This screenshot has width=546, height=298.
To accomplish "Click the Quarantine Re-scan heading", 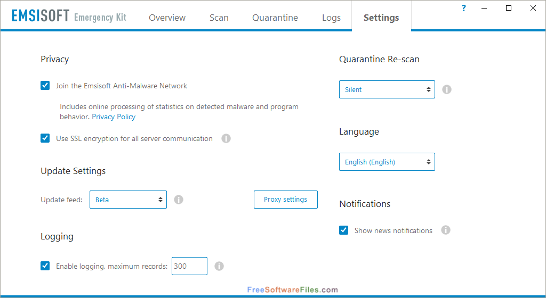I will click(379, 60).
